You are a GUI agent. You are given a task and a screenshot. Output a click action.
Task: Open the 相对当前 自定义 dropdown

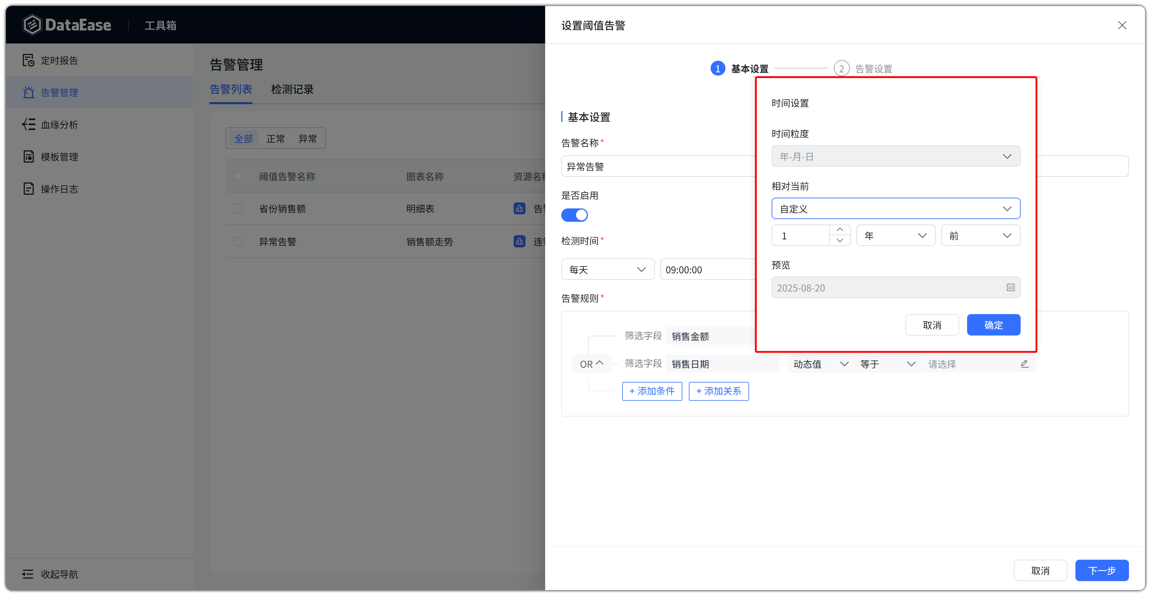[x=895, y=209]
